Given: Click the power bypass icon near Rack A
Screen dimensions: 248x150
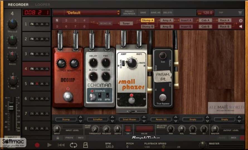Looking at the screenshot, I should 240,21.
